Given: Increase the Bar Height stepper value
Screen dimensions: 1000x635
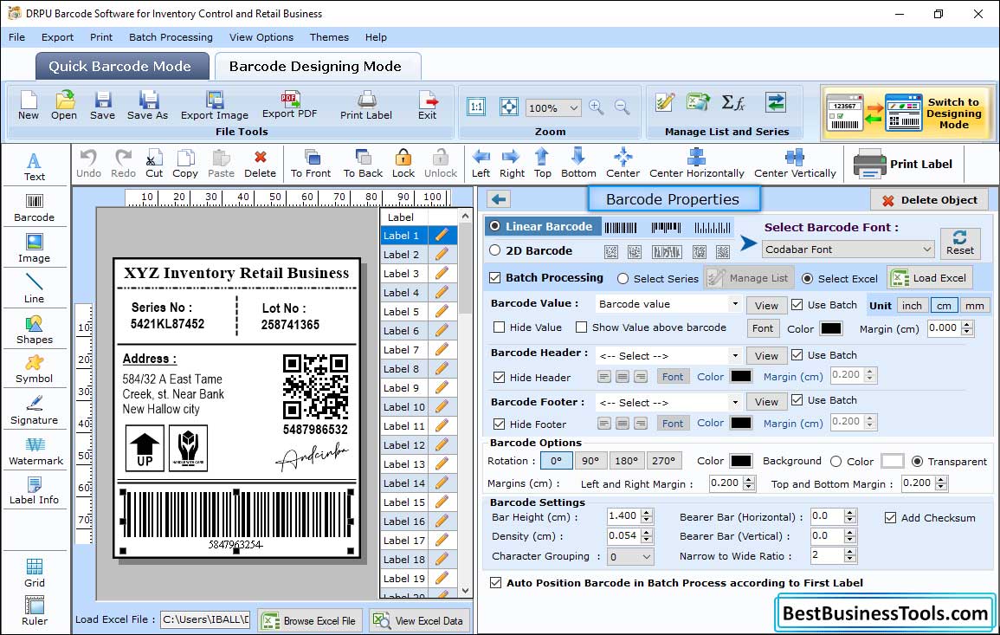Looking at the screenshot, I should [648, 513].
